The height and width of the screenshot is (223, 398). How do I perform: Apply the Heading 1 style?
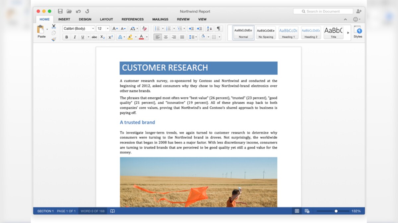pos(288,32)
